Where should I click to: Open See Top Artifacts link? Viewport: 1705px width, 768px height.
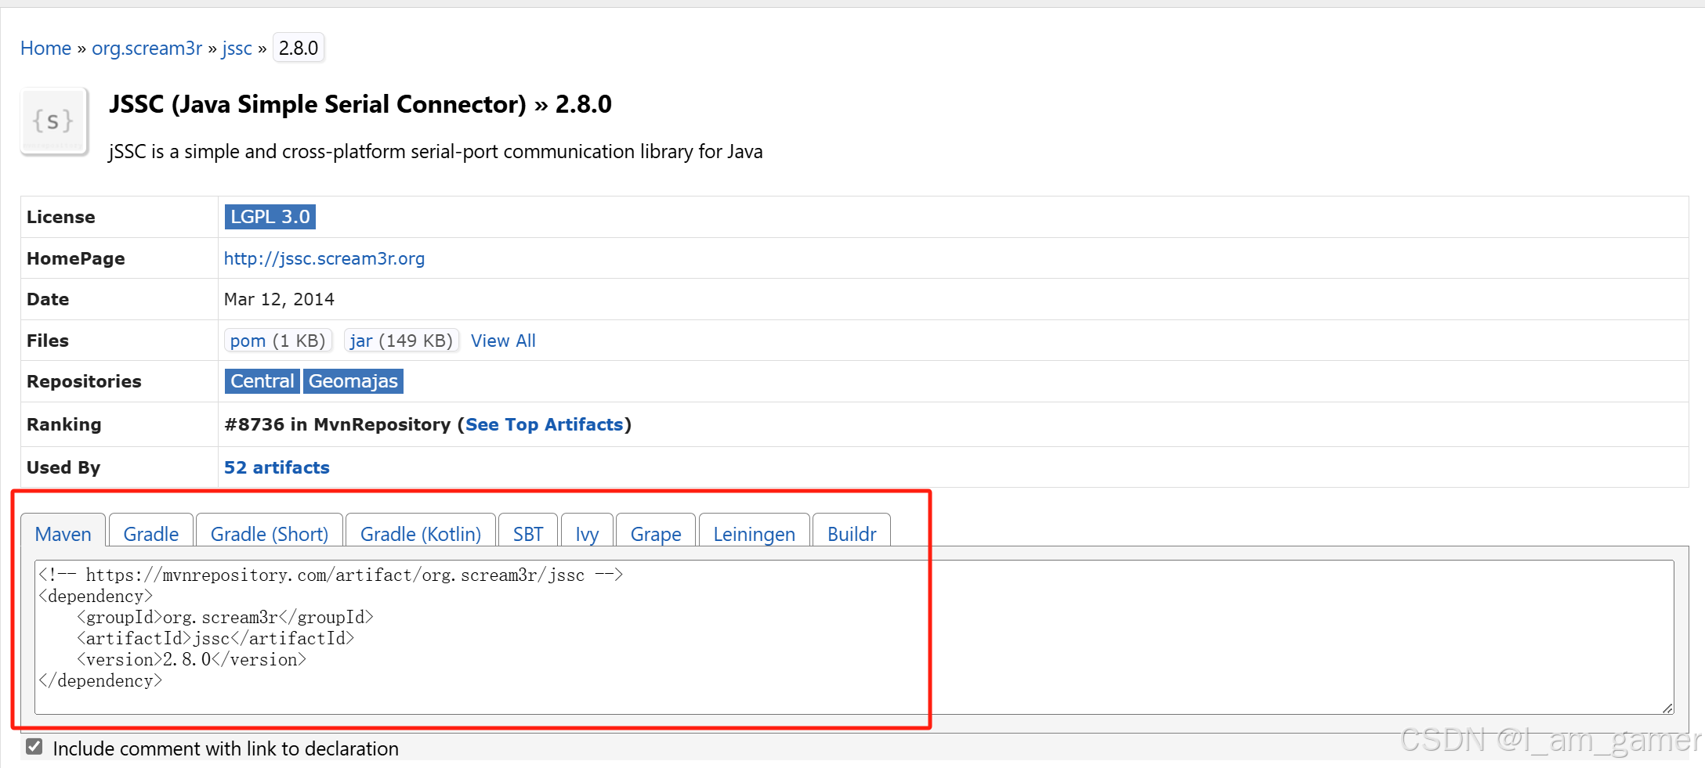545,424
